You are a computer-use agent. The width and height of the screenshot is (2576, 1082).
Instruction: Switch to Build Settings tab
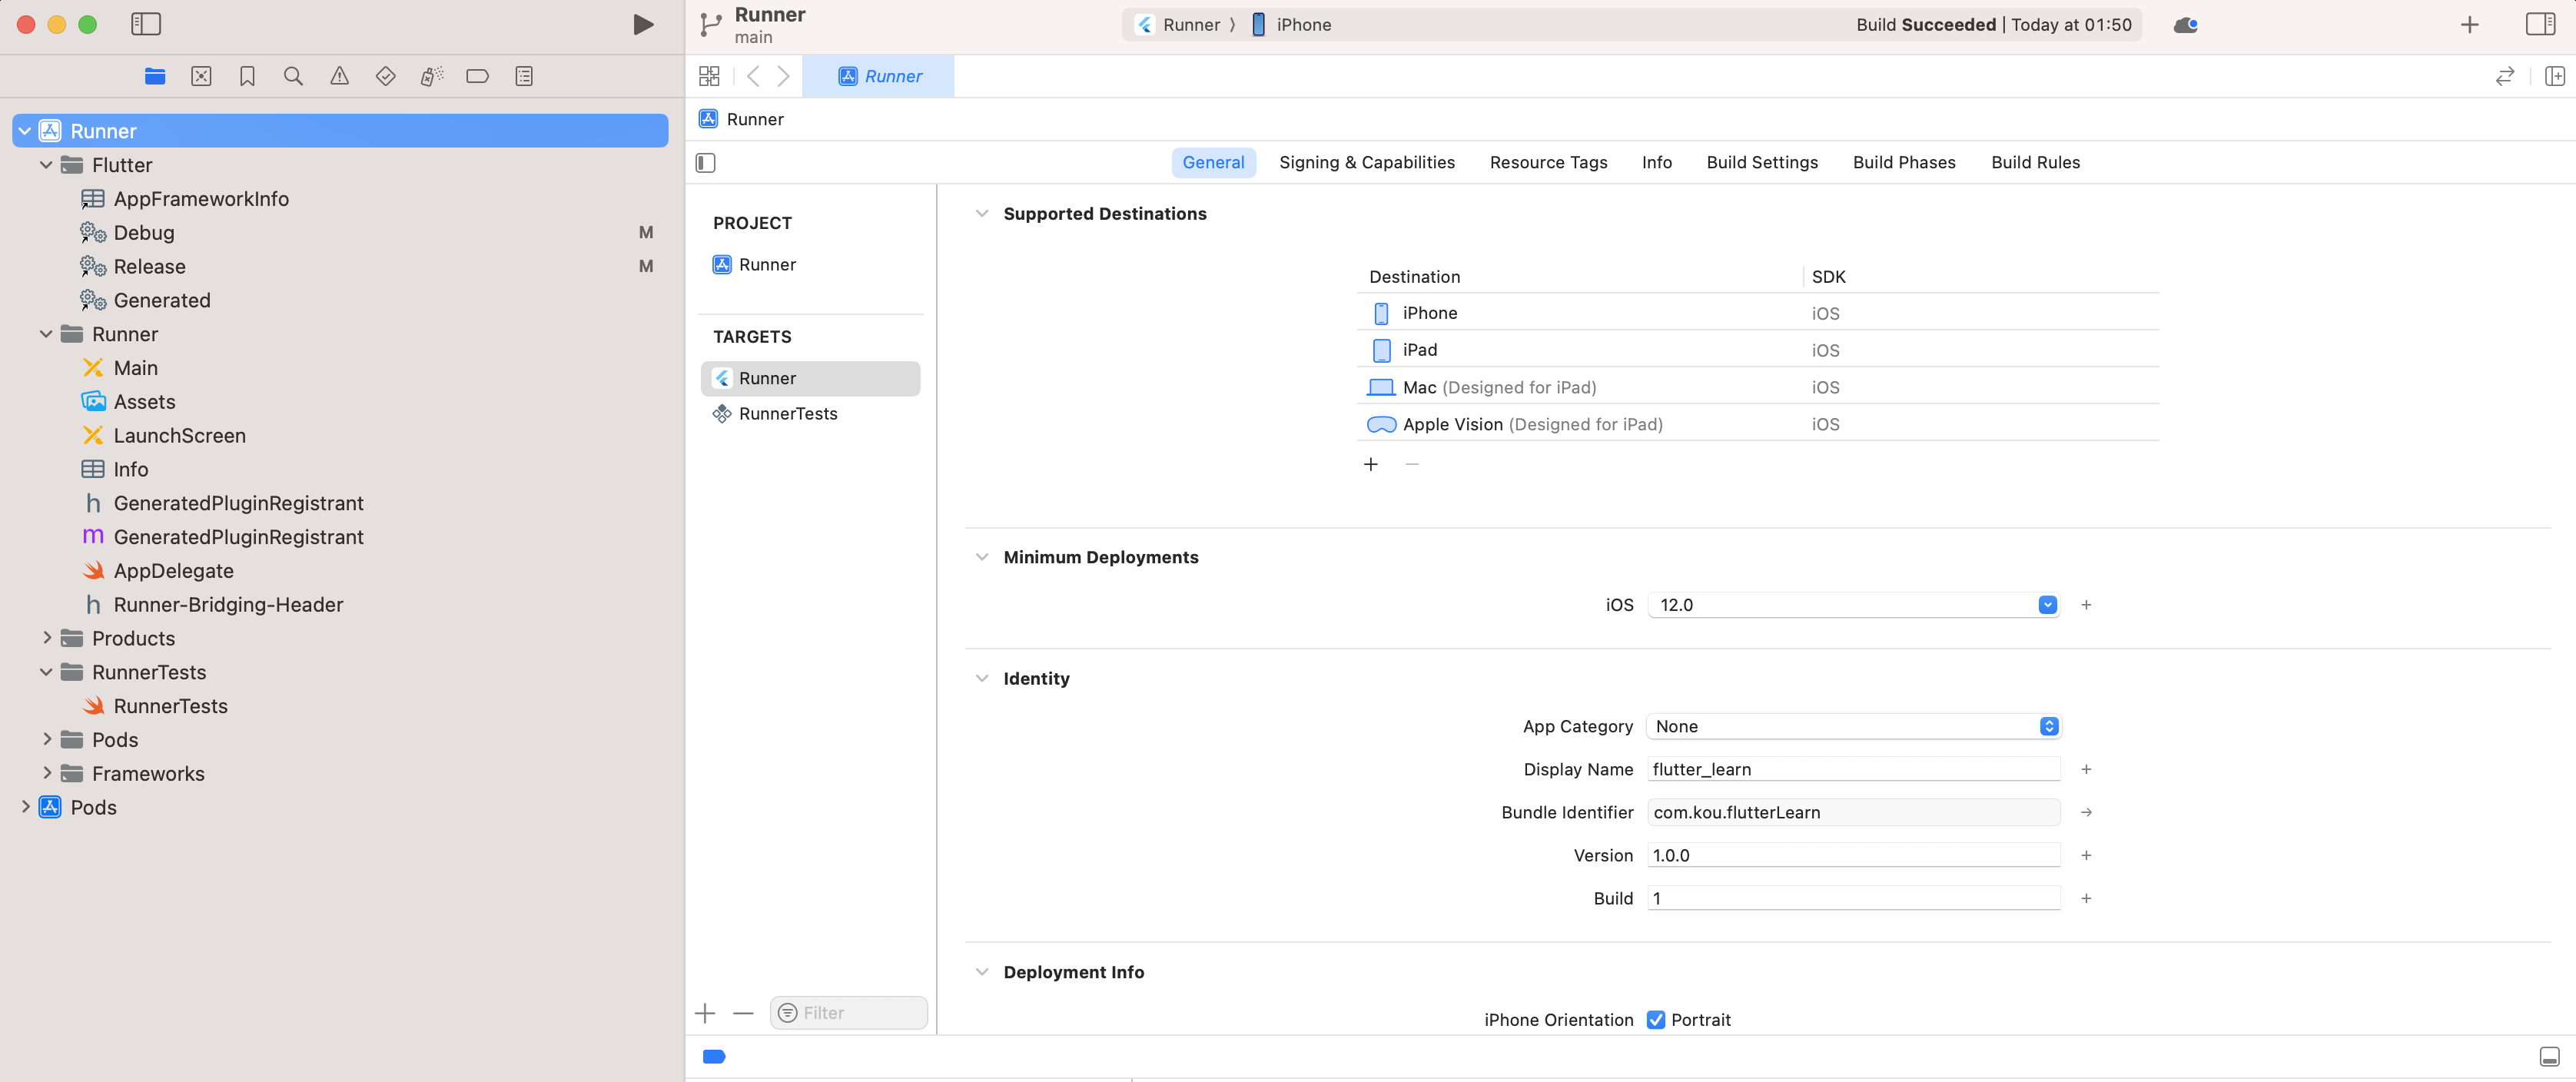click(1761, 162)
